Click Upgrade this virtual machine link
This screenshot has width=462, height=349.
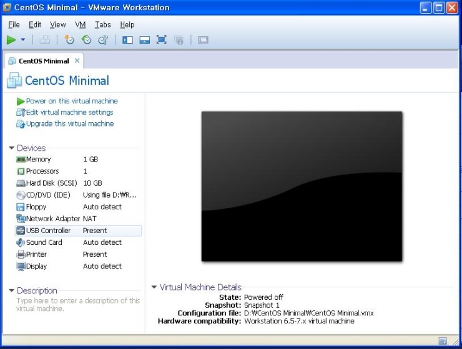click(69, 124)
